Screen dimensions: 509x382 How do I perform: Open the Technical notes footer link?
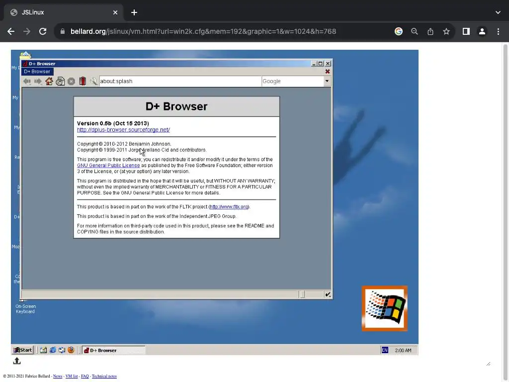point(104,376)
